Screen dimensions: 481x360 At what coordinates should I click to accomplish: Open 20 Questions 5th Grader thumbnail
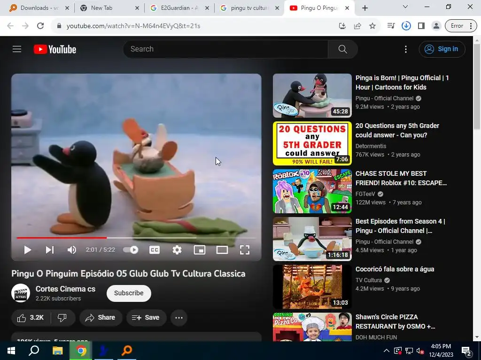coord(312,143)
